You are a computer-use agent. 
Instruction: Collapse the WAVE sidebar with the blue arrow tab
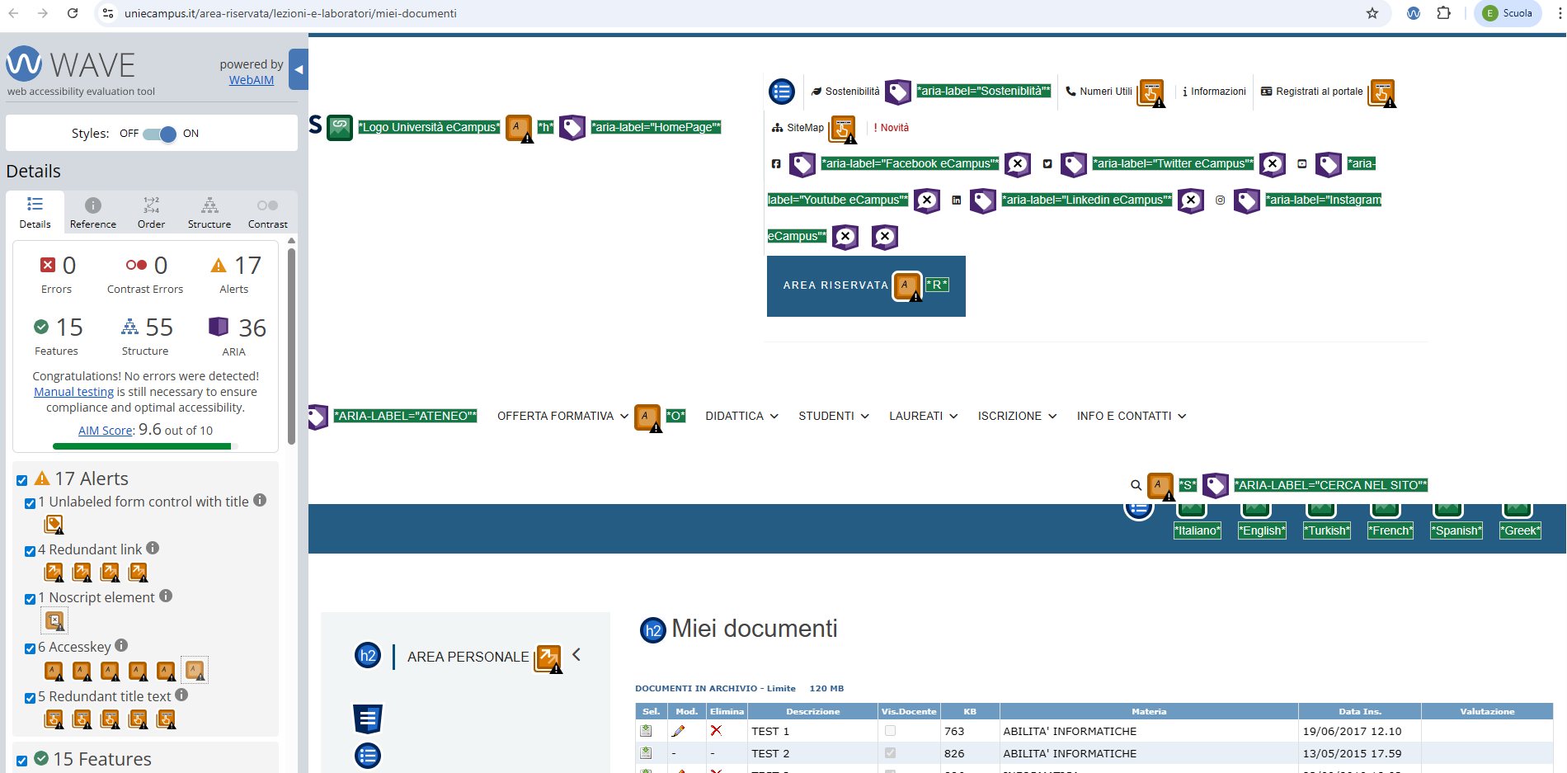(299, 69)
